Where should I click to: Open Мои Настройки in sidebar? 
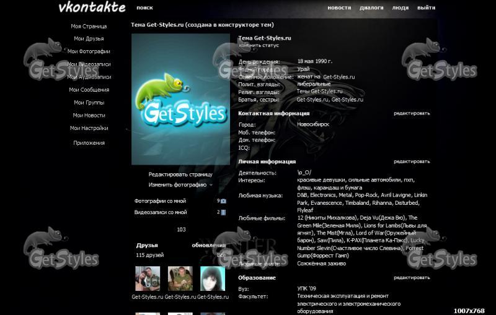tap(89, 128)
